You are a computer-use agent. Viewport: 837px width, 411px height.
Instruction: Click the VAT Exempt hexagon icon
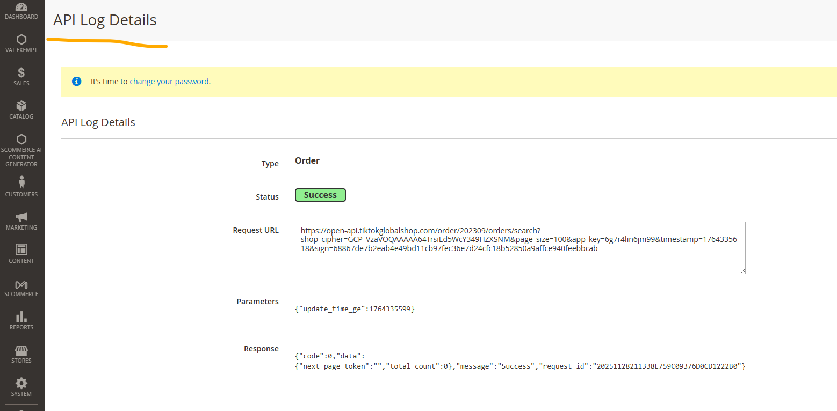(x=21, y=40)
